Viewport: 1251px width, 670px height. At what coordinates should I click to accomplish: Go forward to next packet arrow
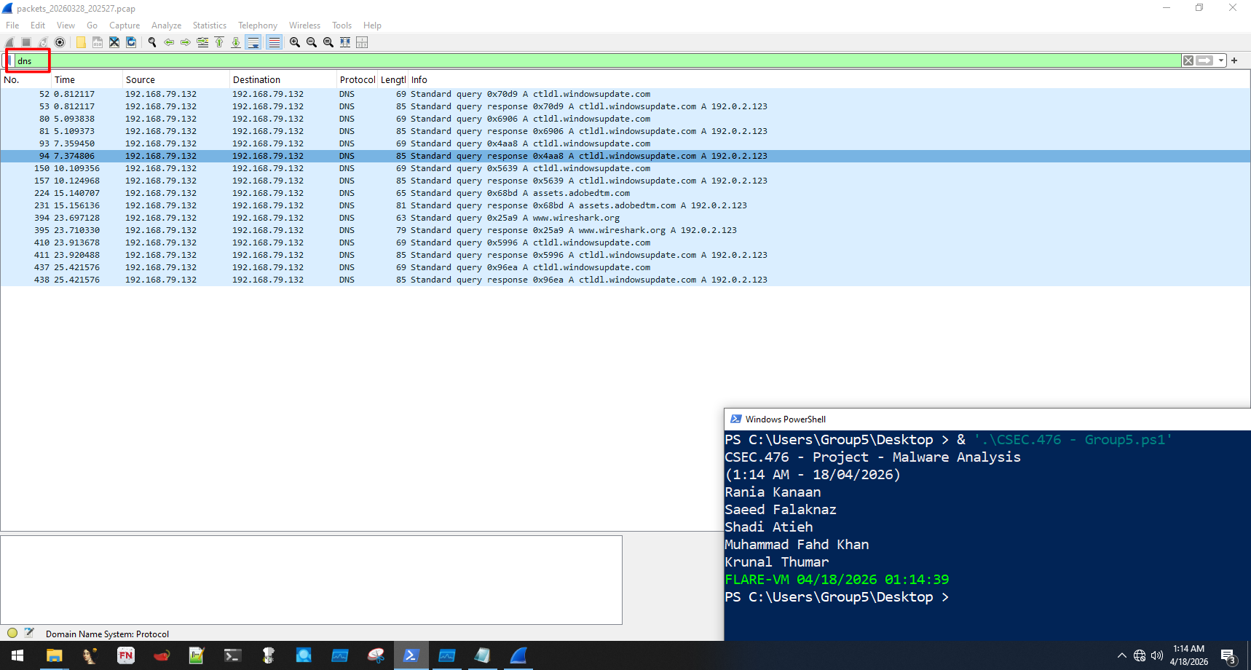(186, 42)
